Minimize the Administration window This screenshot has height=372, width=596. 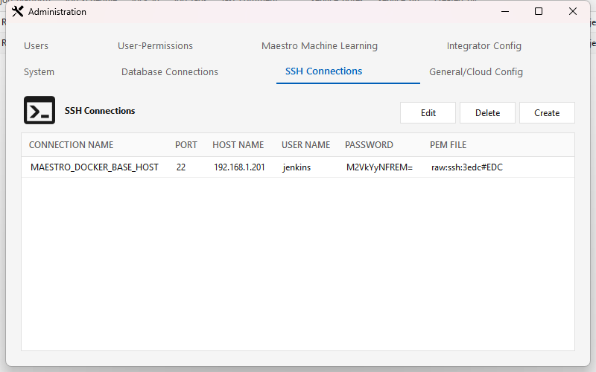[x=505, y=11]
